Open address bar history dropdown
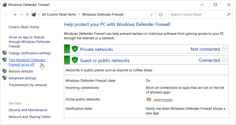The height and width of the screenshot is (125, 236). [151, 14]
